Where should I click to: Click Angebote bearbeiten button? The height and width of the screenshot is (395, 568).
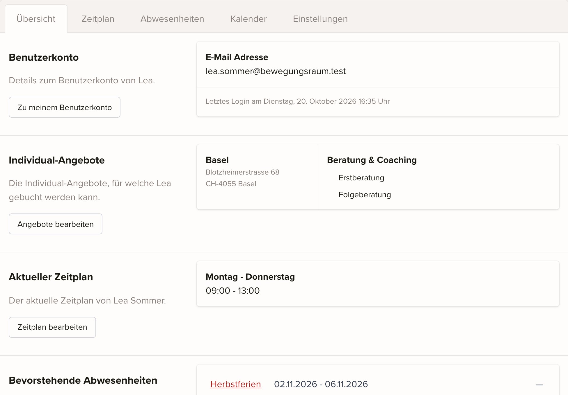pyautogui.click(x=56, y=224)
